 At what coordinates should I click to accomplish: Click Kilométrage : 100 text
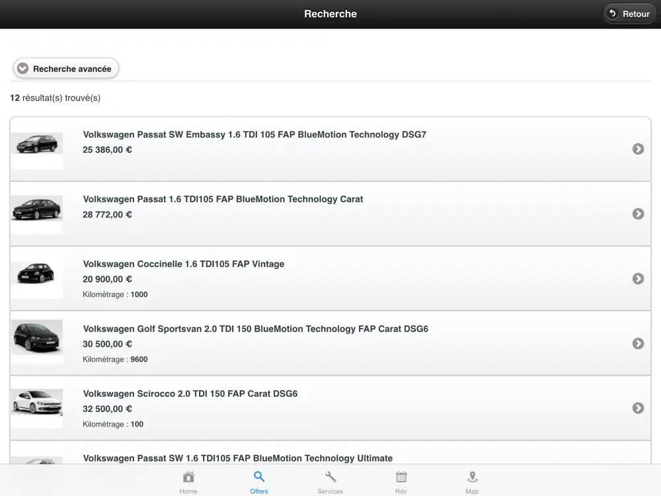[x=113, y=425]
